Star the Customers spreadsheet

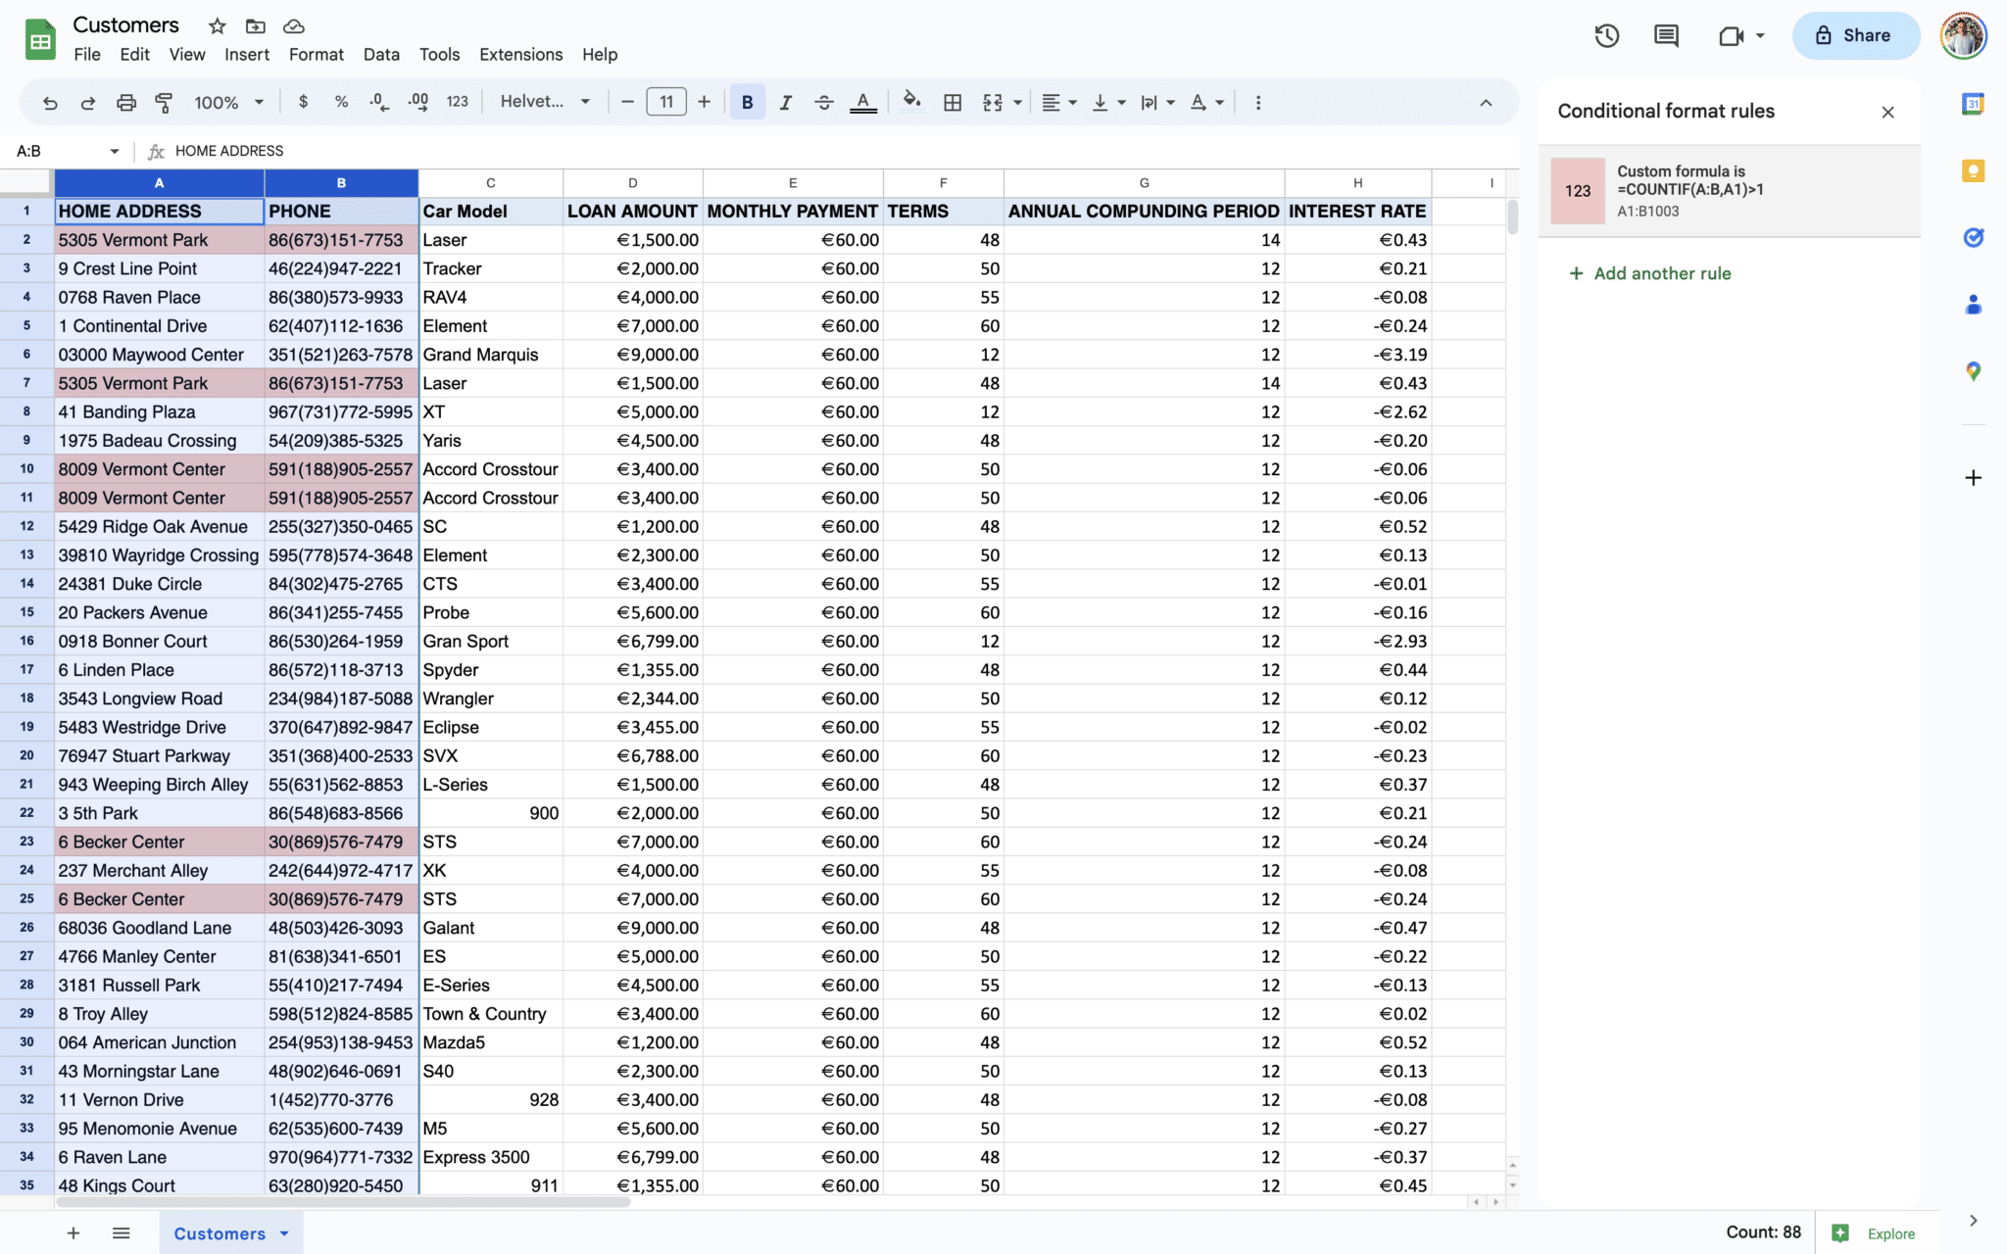(x=217, y=26)
